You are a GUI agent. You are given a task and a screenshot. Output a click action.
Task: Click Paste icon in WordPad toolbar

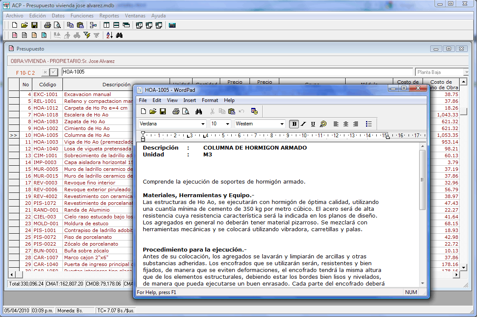(x=232, y=111)
